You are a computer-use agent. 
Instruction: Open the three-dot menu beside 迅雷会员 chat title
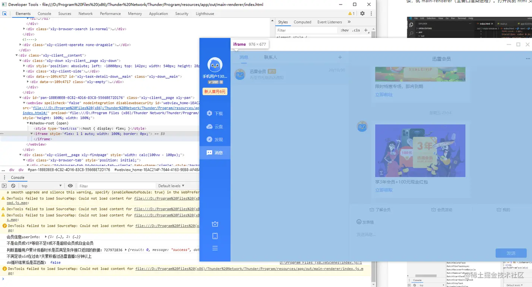point(528,59)
